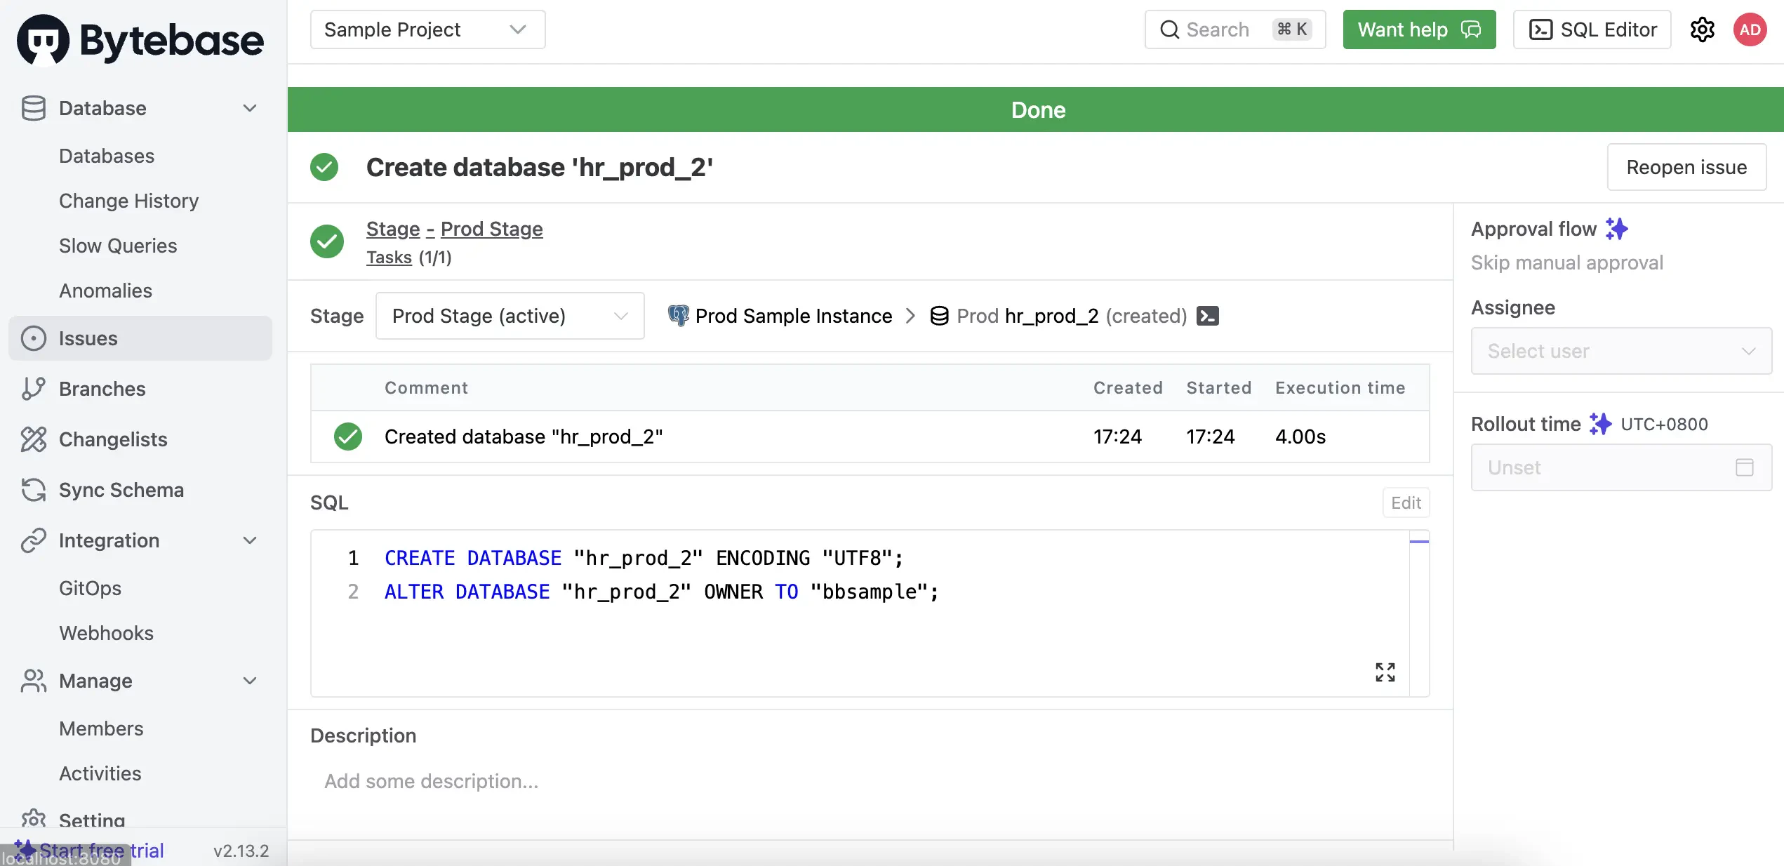Click the settings gear icon in header
Viewport: 1784px width, 866px height.
tap(1702, 29)
